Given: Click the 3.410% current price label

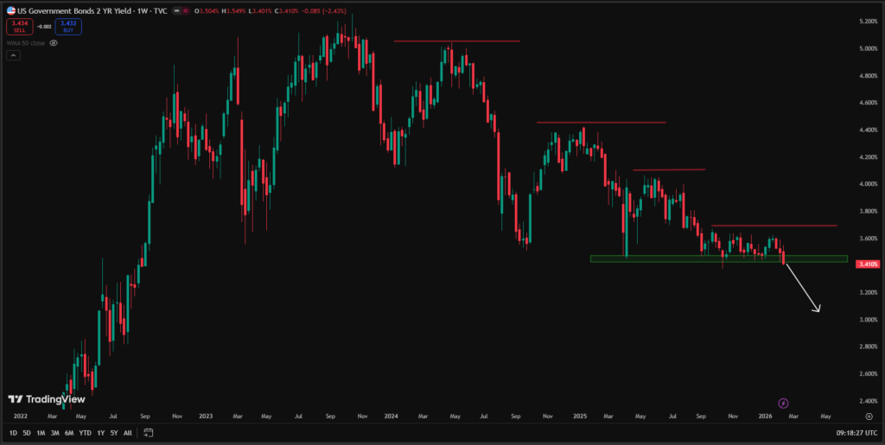Looking at the screenshot, I should 867,264.
